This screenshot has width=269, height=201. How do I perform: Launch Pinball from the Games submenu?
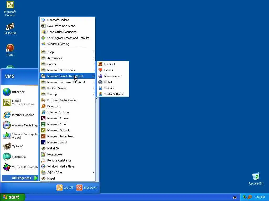(113, 82)
